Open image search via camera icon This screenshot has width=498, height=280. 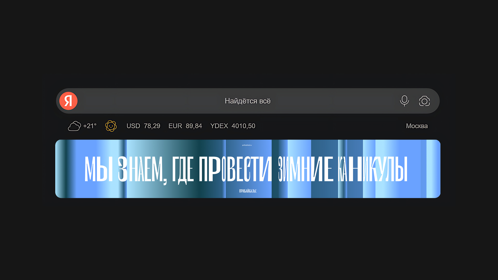[424, 101]
